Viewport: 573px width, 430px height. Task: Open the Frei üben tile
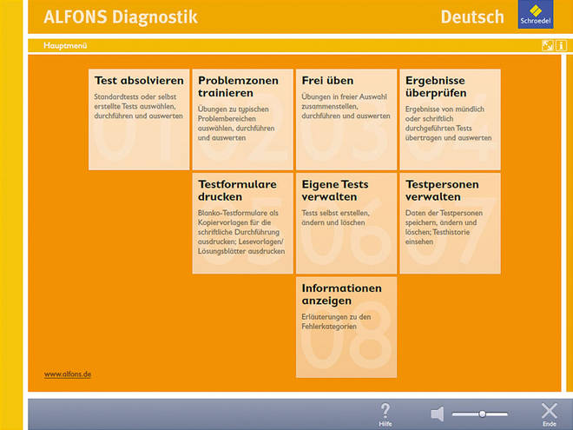tap(346, 120)
